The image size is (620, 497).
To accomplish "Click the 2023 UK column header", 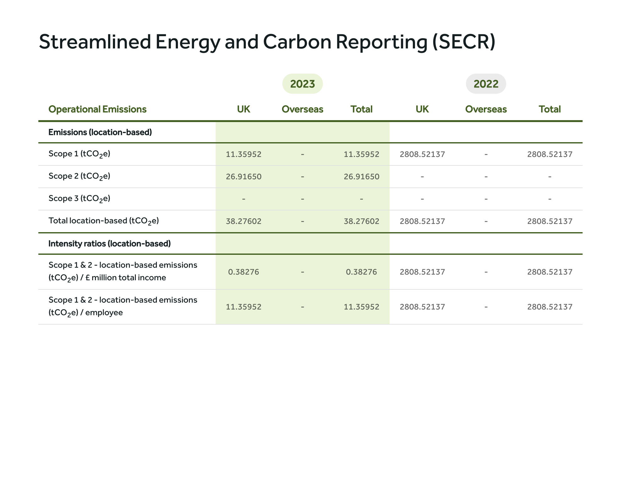I will [x=244, y=109].
